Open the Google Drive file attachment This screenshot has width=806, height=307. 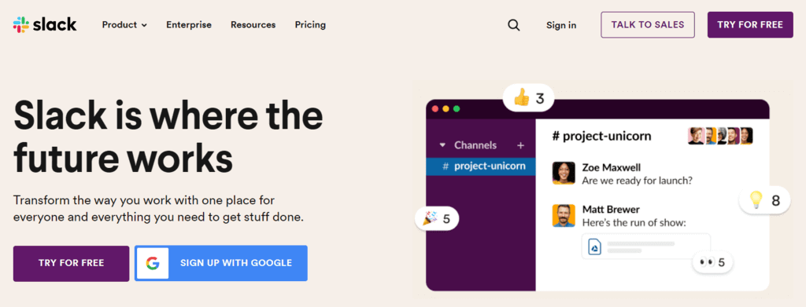(646, 247)
